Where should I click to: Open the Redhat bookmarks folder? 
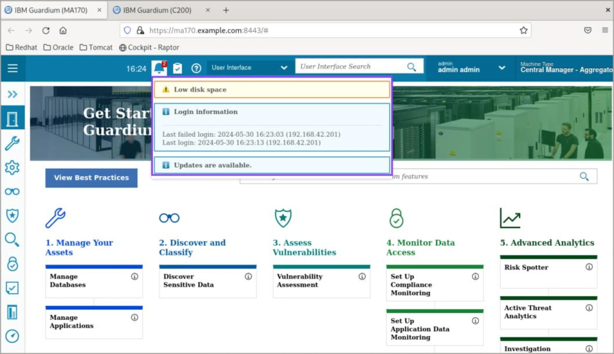click(x=21, y=47)
